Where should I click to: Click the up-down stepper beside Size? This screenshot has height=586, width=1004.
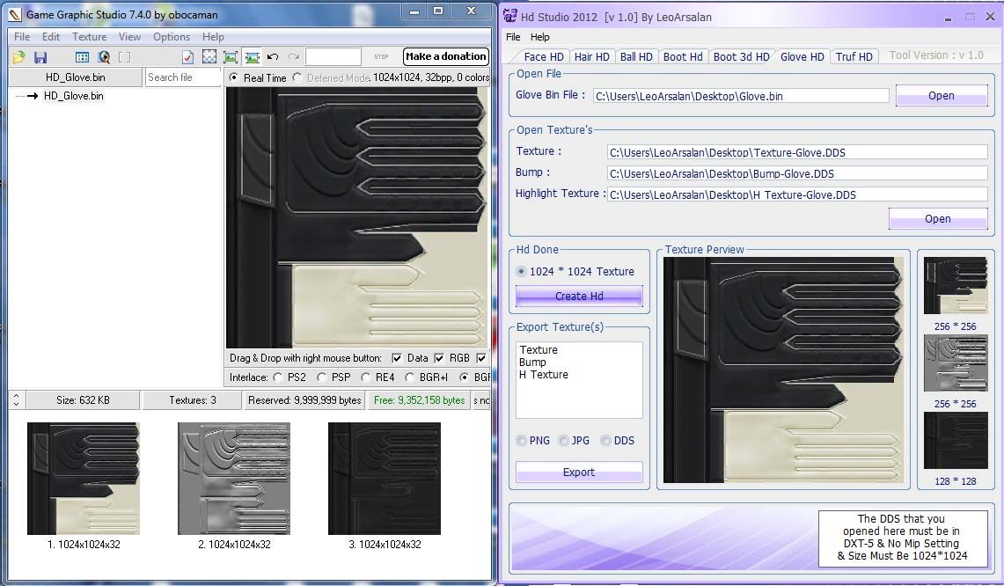click(16, 400)
